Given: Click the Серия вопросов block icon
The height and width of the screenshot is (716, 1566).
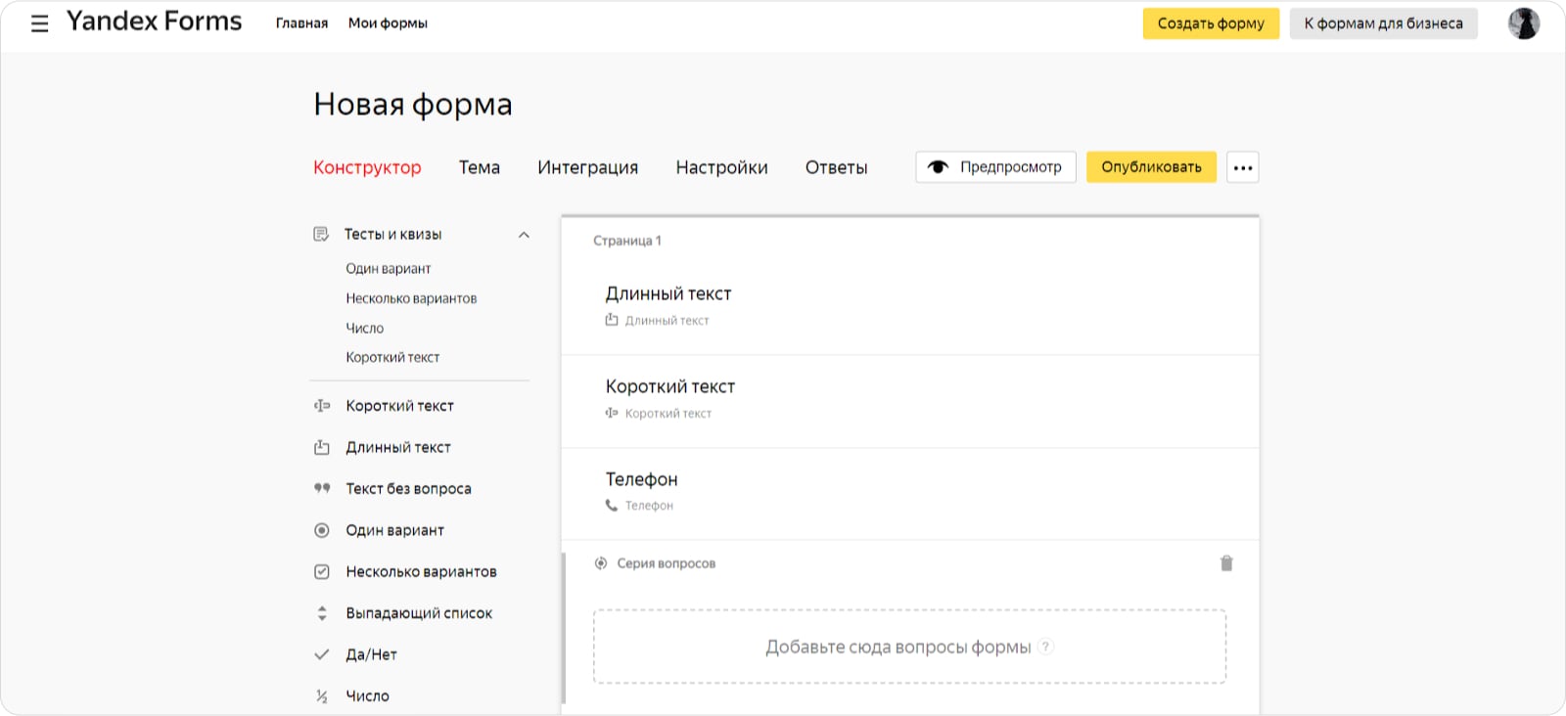Looking at the screenshot, I should point(601,563).
